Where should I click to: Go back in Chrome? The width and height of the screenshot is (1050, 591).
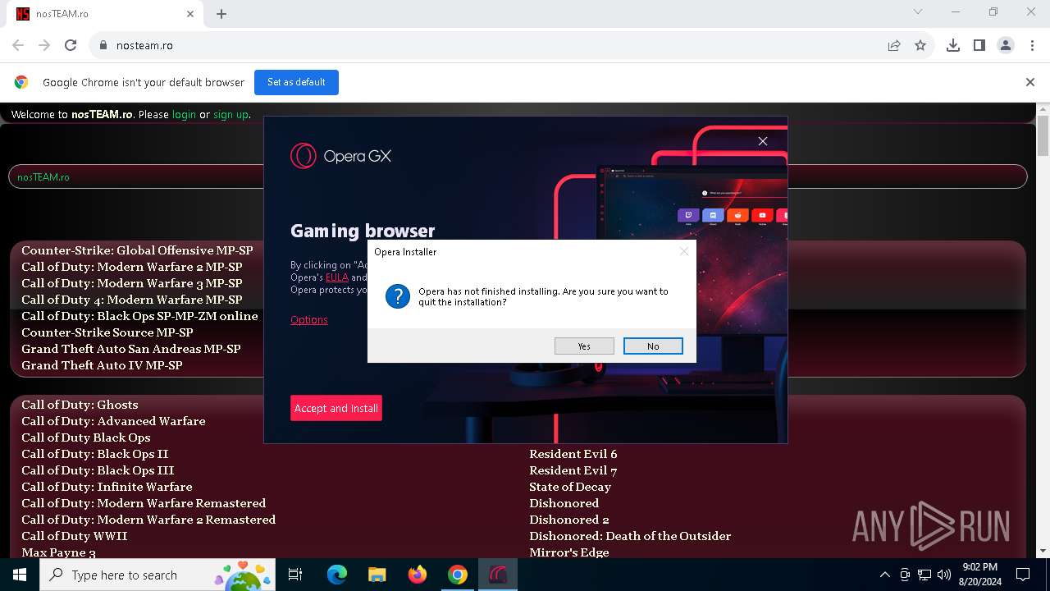(18, 45)
